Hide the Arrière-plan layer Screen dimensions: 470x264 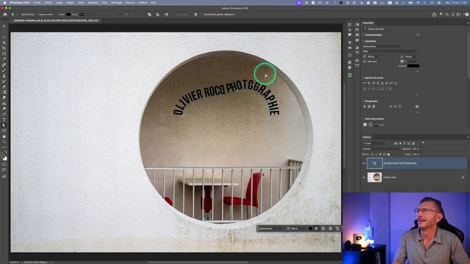(364, 178)
